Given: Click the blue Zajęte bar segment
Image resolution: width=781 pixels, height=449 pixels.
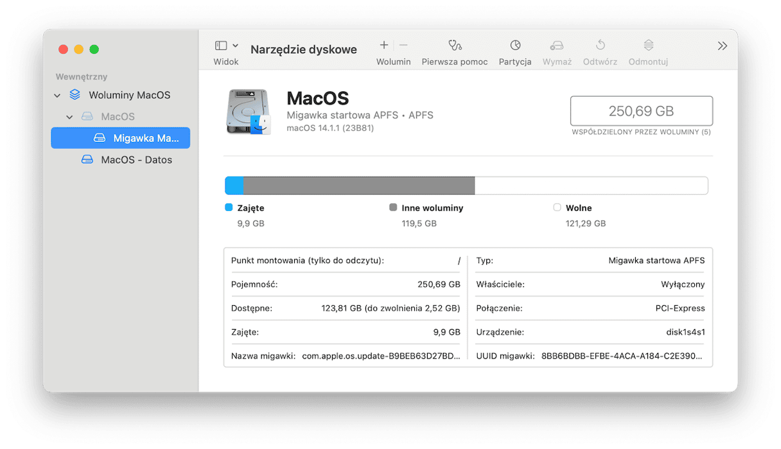Looking at the screenshot, I should point(234,185).
